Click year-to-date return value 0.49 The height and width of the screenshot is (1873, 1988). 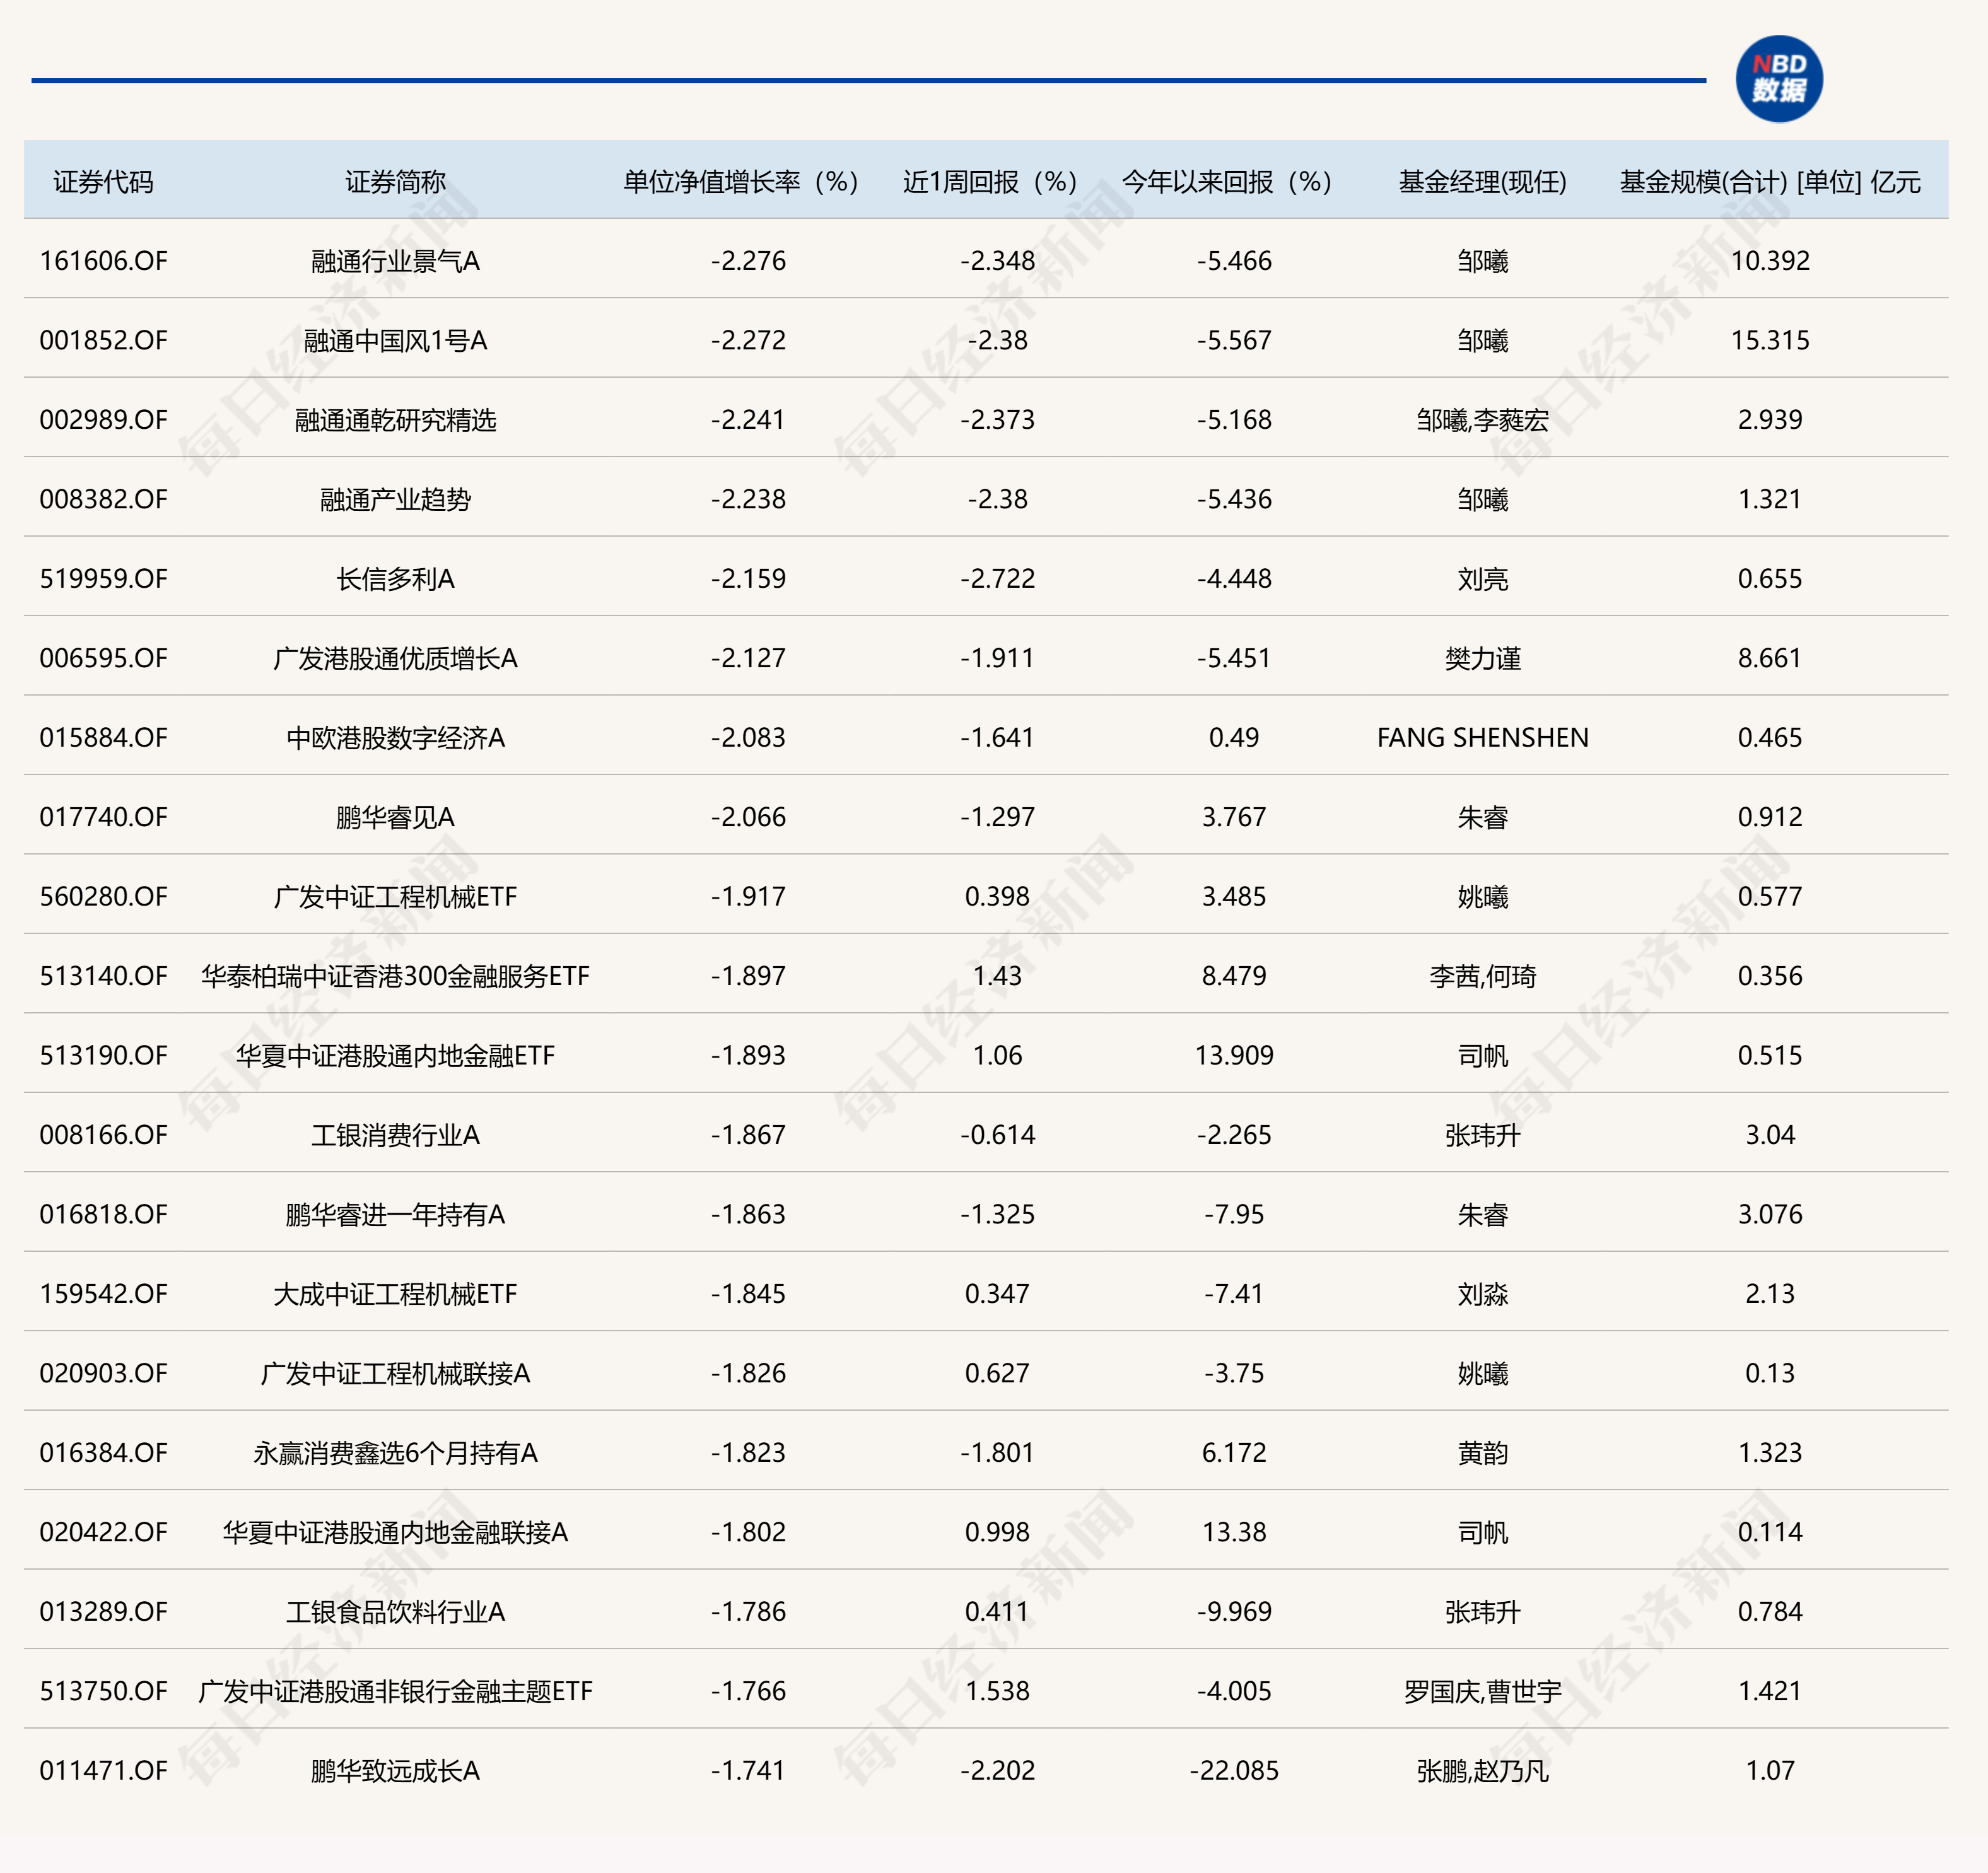click(x=1234, y=738)
